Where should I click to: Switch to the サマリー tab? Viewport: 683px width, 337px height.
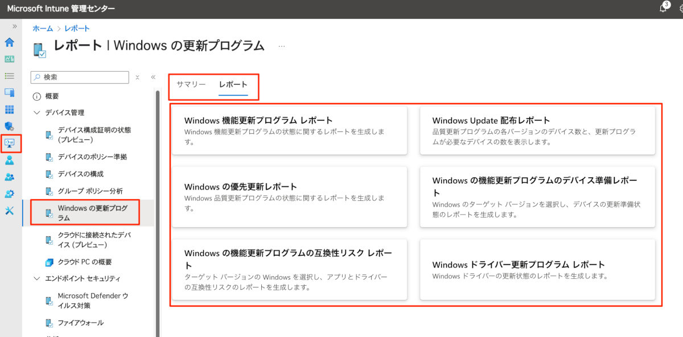[191, 84]
